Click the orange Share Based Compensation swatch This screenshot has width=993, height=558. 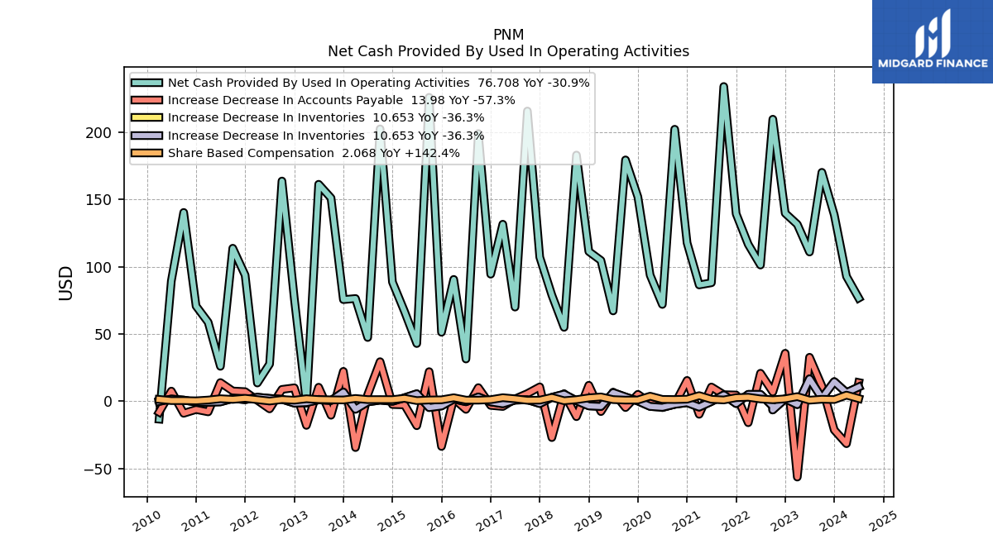pos(147,153)
